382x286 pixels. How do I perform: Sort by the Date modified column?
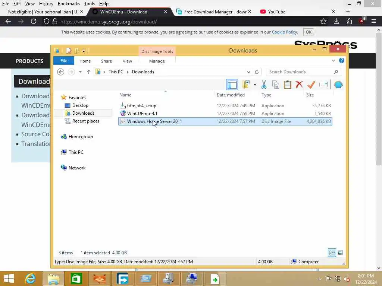(x=236, y=95)
